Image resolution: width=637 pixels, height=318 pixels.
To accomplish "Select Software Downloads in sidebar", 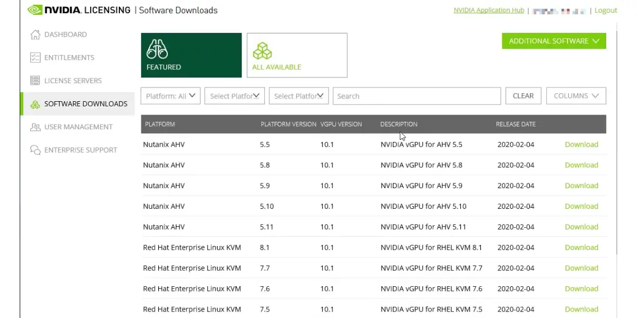I will pyautogui.click(x=78, y=104).
